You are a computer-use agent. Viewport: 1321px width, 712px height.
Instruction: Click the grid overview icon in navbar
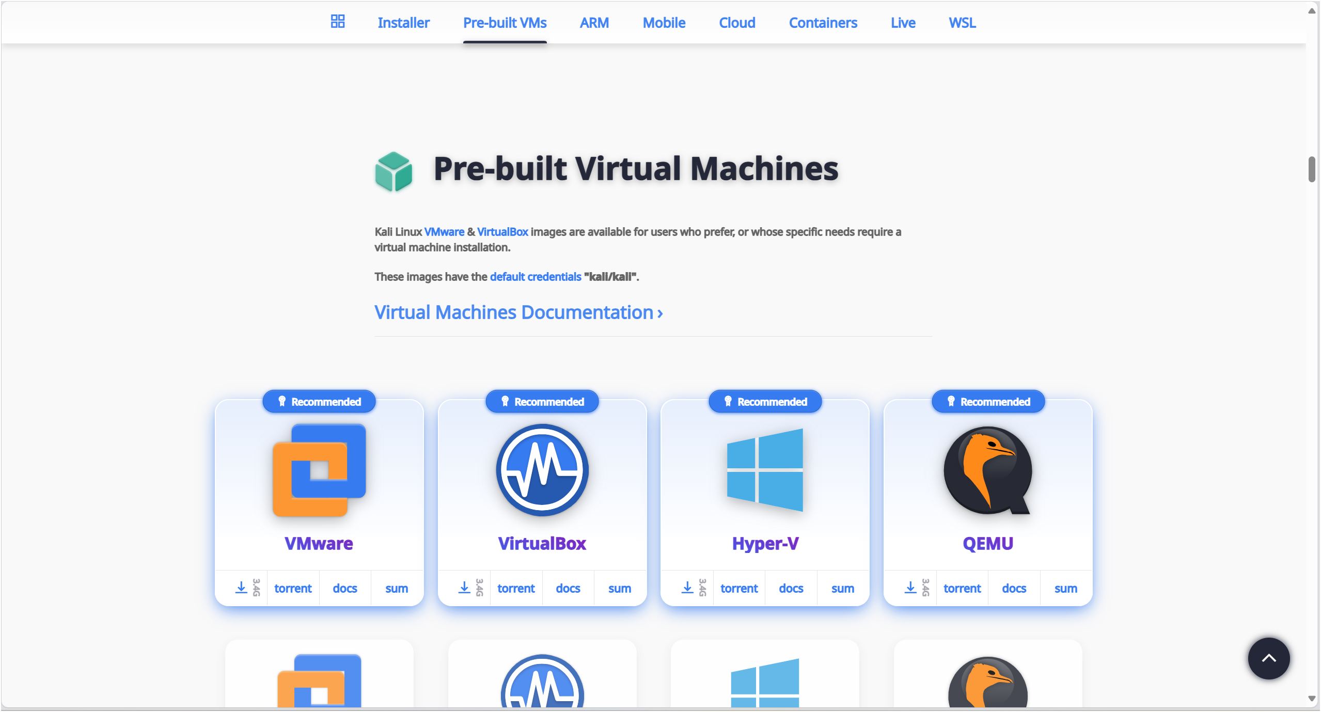pyautogui.click(x=337, y=22)
